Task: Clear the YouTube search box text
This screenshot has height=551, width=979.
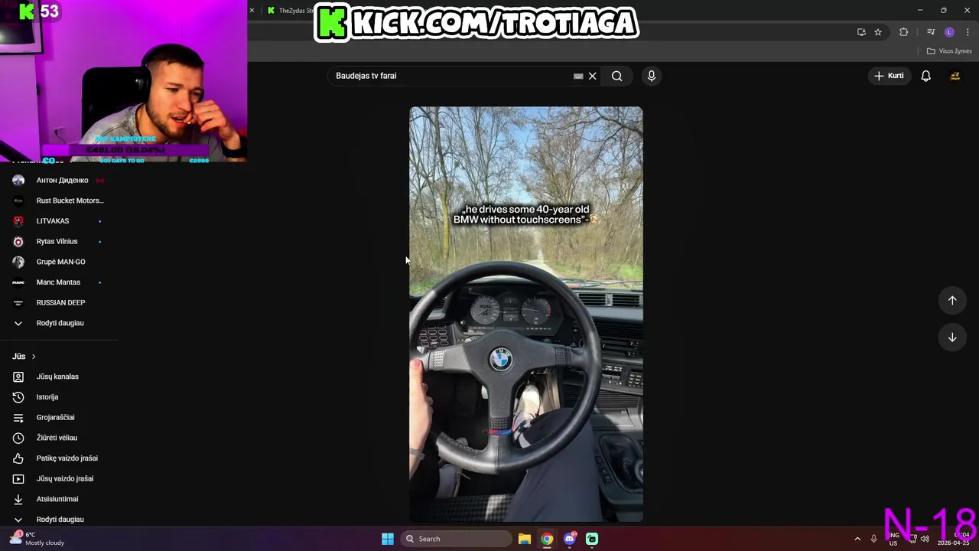Action: tap(592, 76)
